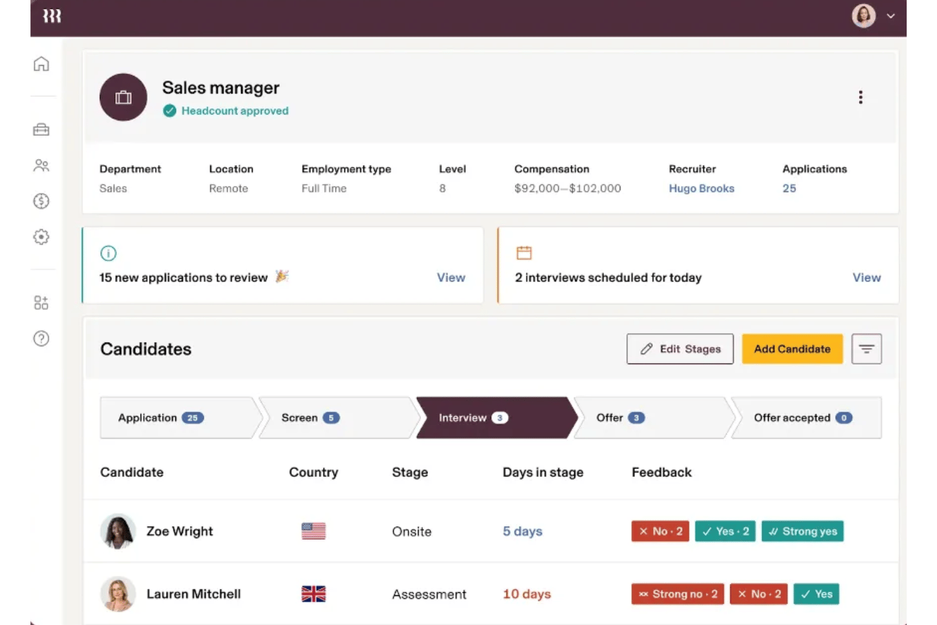The height and width of the screenshot is (625, 937).
Task: Click Zoe Wright's 'Yes · 2' feedback tag
Action: 726,531
